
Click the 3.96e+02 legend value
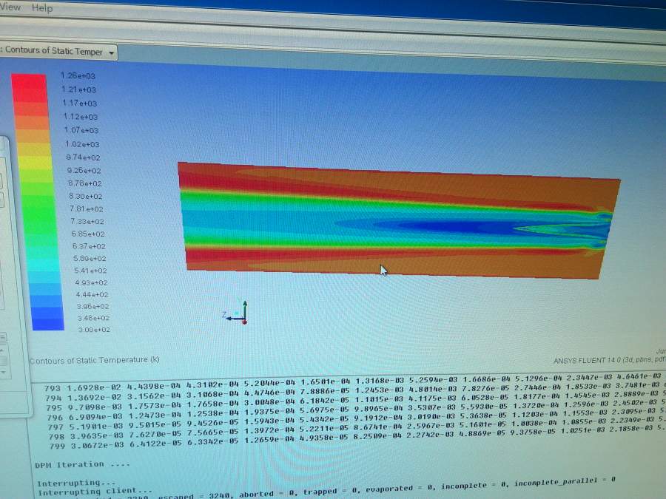tap(93, 306)
